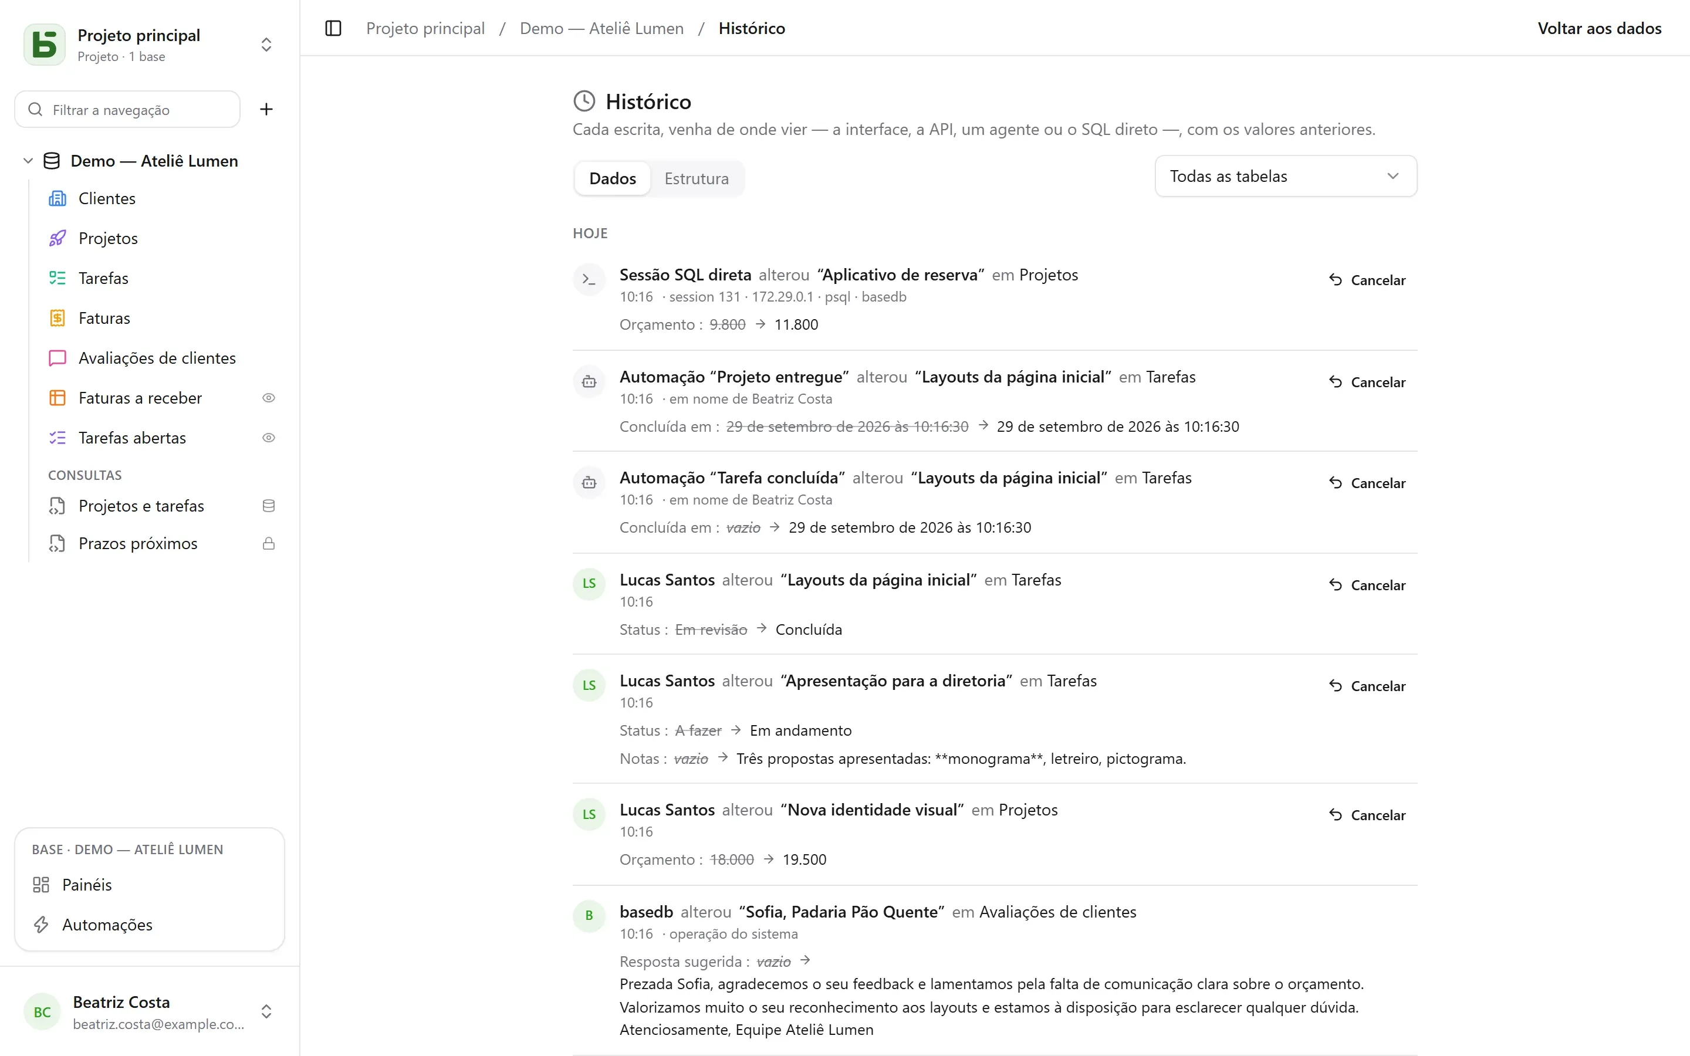Toggle eye icon on Faturas a receber
Viewport: 1690px width, 1056px height.
269,398
